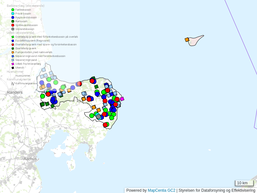Click the gray Vejvandsbassin circle on the map
The height and width of the screenshot is (193, 257).
click(x=98, y=117)
